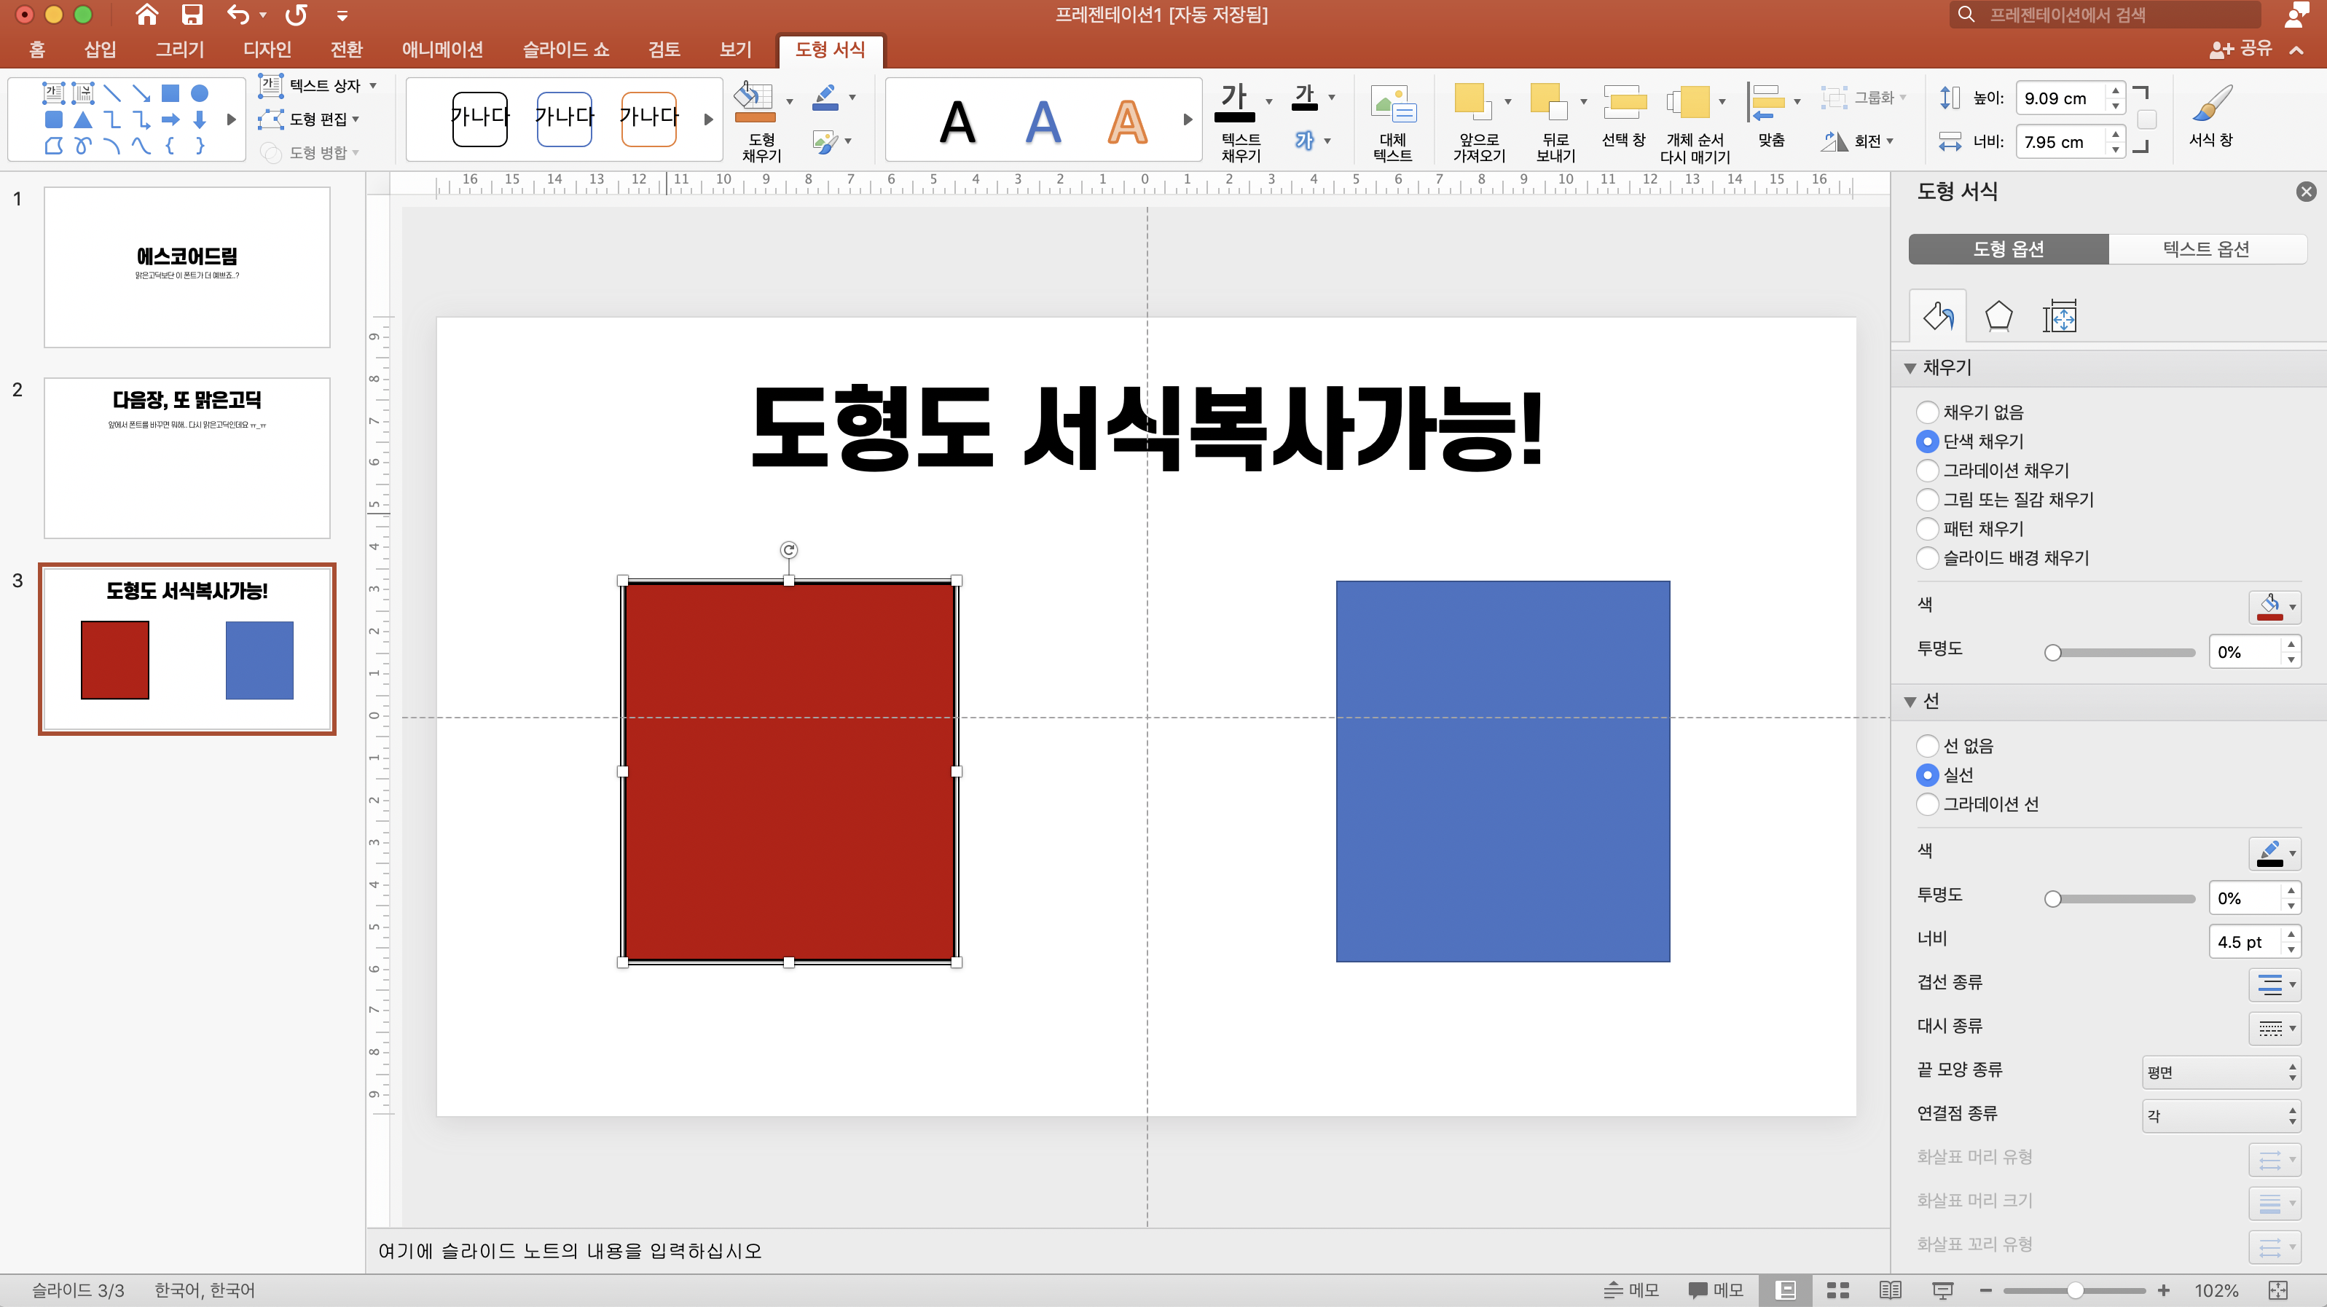This screenshot has width=2327, height=1307.
Task: Open the 디자인 ribbon tab
Action: 267,49
